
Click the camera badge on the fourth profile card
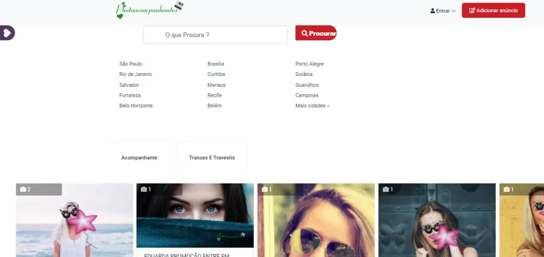[x=385, y=189]
